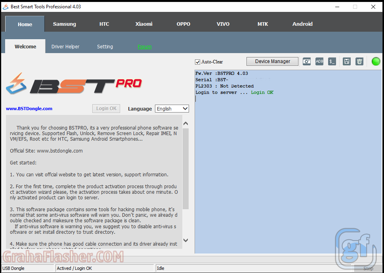384x273 pixels.
Task: Click the screenshot camera icon
Action: click(307, 61)
